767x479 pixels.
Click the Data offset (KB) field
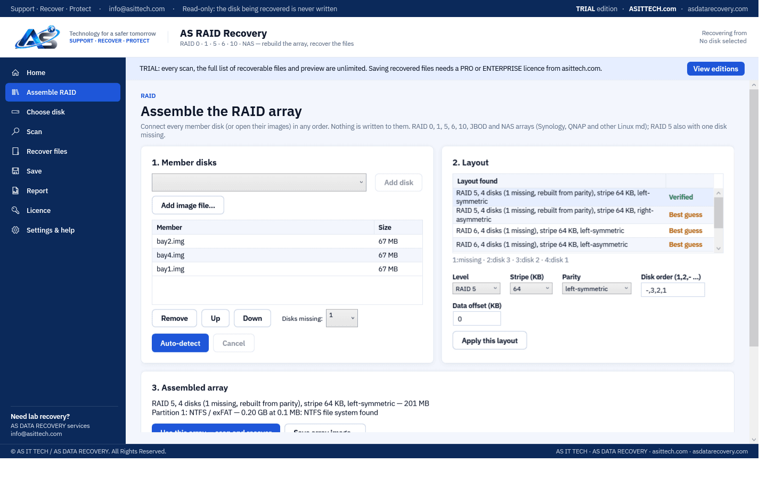[477, 319]
